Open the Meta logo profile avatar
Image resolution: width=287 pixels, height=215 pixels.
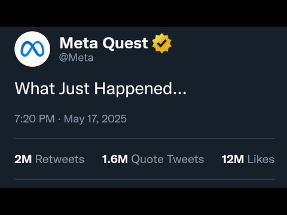click(x=32, y=49)
